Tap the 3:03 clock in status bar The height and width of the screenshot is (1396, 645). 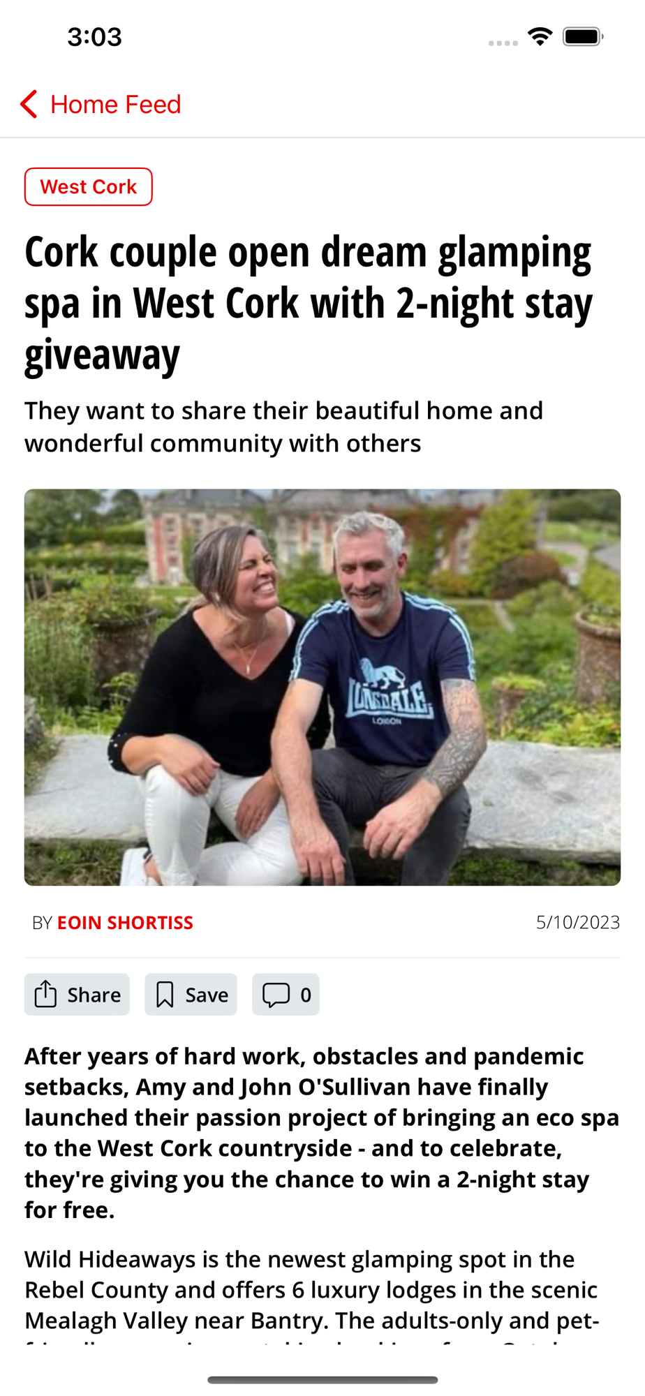click(x=95, y=36)
